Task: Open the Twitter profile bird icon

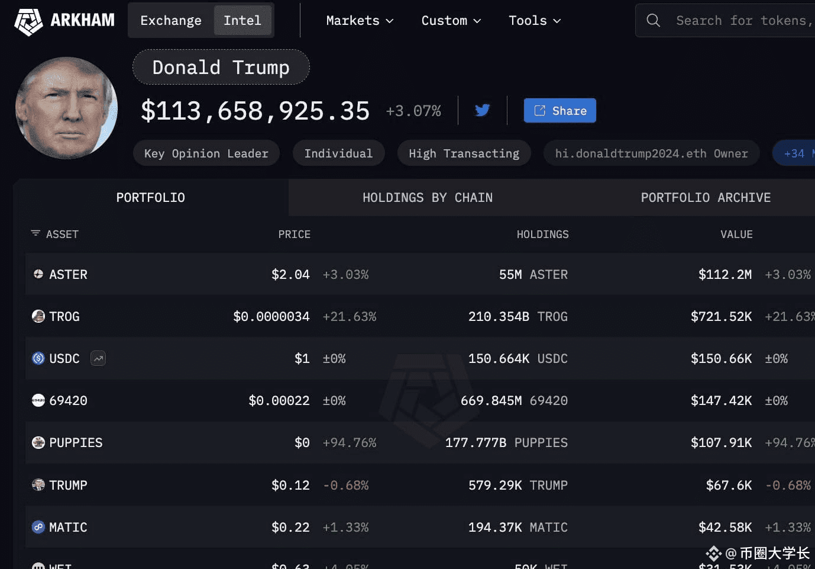Action: pyautogui.click(x=483, y=110)
